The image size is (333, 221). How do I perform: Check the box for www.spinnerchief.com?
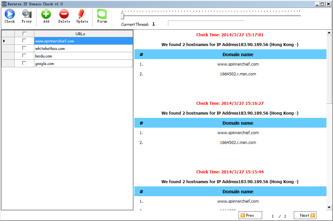[24, 41]
